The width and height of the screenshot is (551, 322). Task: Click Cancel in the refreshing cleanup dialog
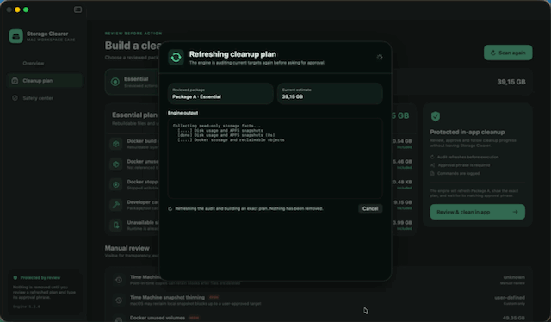coord(370,208)
